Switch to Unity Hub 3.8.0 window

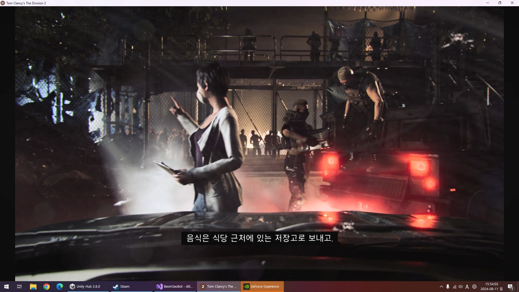coord(85,287)
